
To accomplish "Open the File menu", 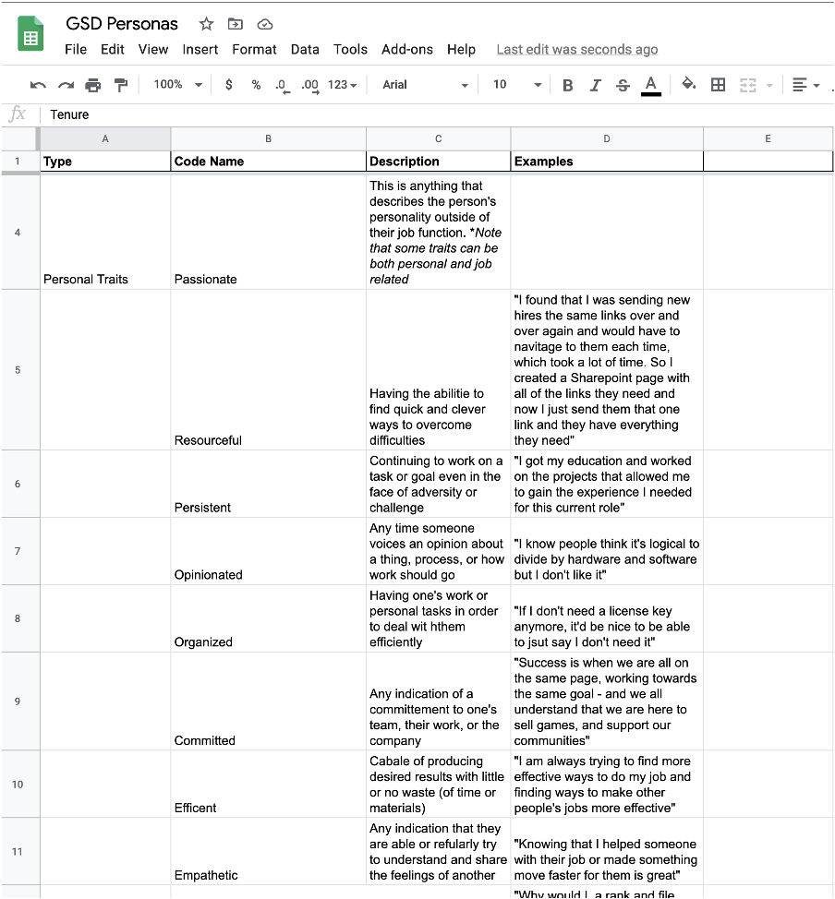I will coord(76,49).
